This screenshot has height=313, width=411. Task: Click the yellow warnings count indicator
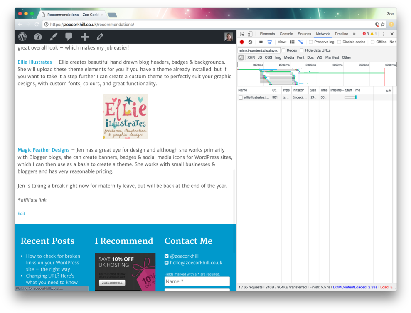coord(374,34)
